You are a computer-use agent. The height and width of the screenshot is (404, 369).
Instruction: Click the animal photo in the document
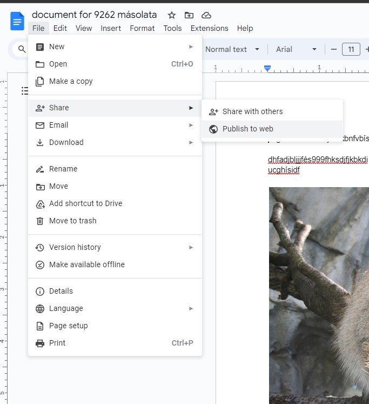[x=319, y=295]
